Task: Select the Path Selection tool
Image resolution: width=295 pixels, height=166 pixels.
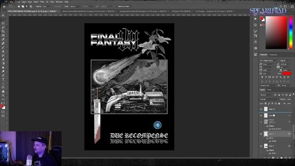Action: 3,83
